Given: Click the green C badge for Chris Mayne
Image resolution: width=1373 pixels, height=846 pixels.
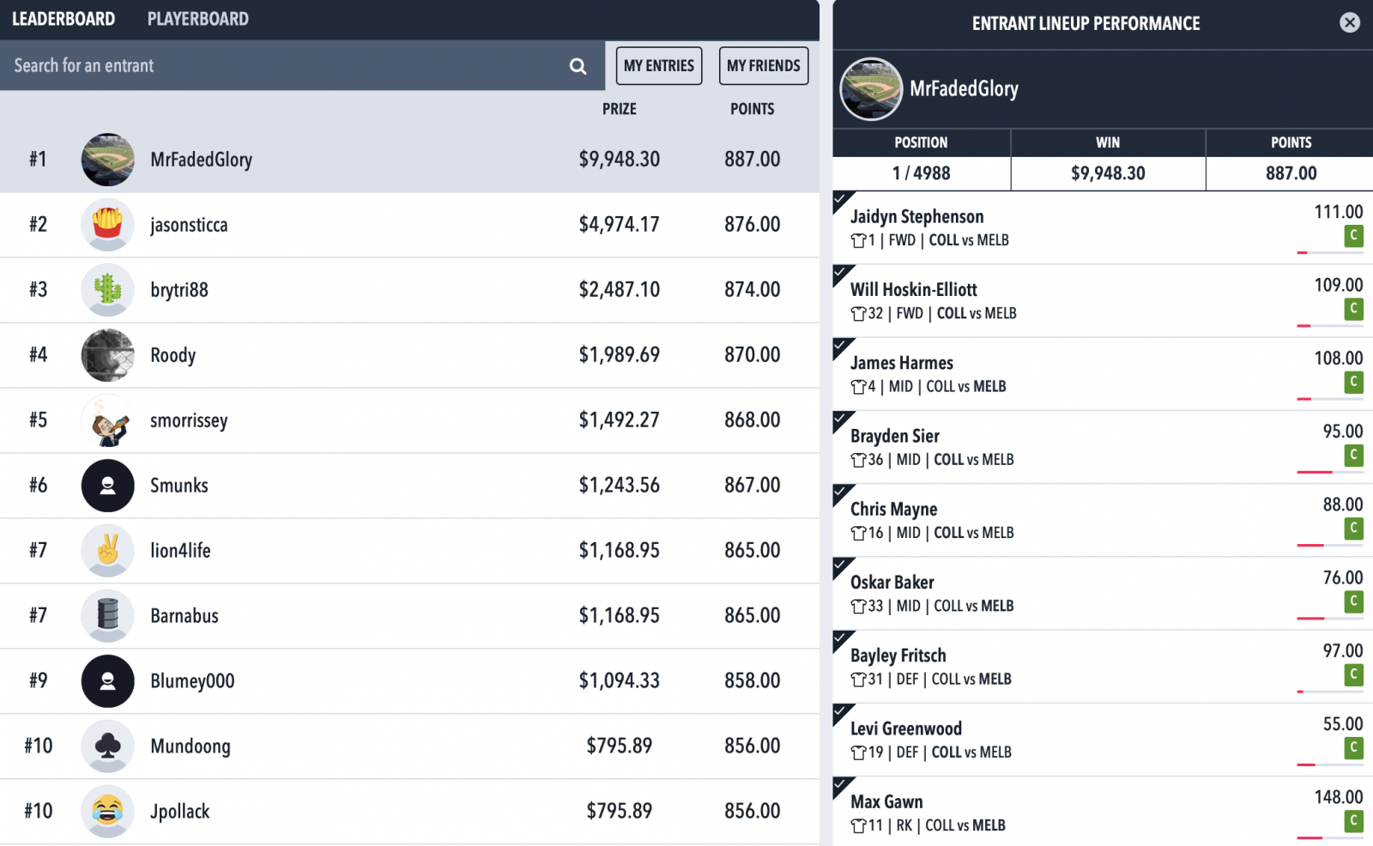Looking at the screenshot, I should tap(1353, 529).
